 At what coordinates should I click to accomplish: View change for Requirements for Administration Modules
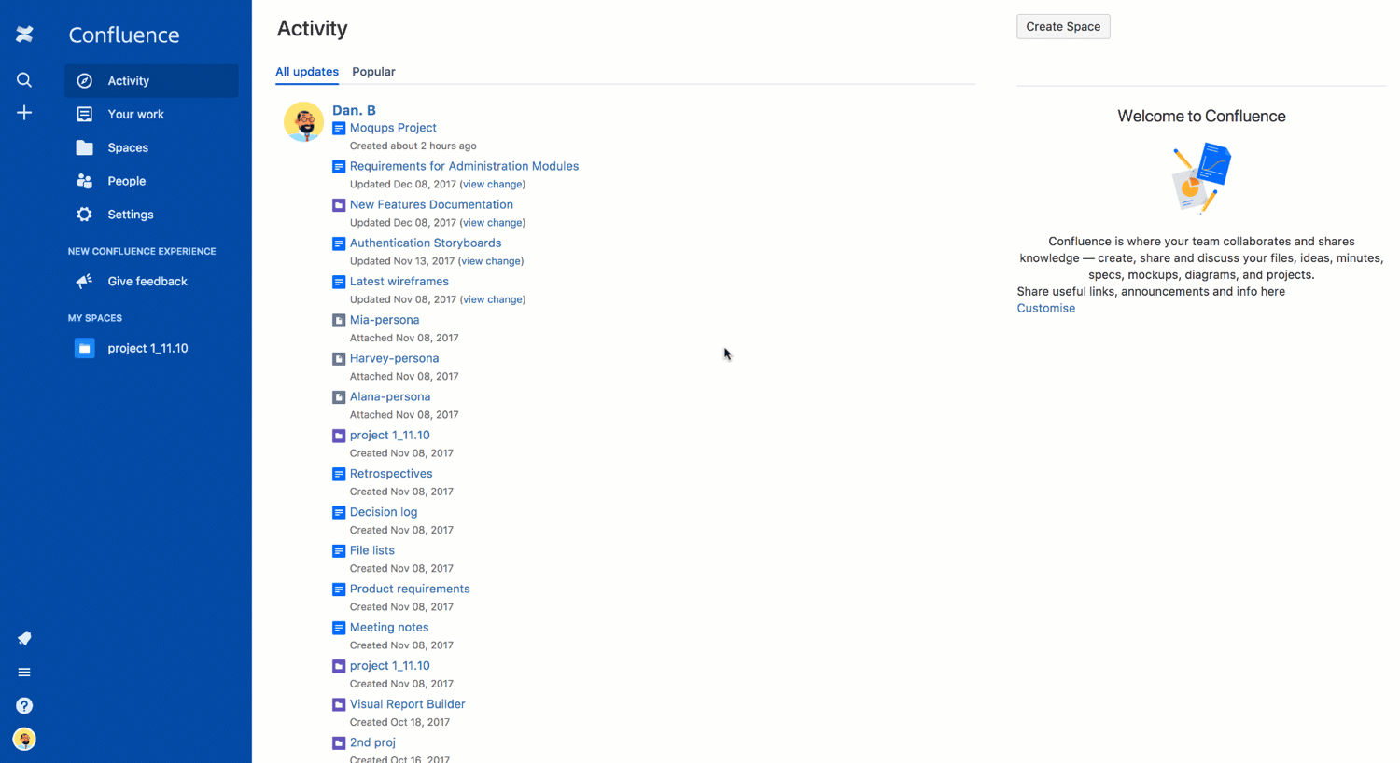pos(492,184)
